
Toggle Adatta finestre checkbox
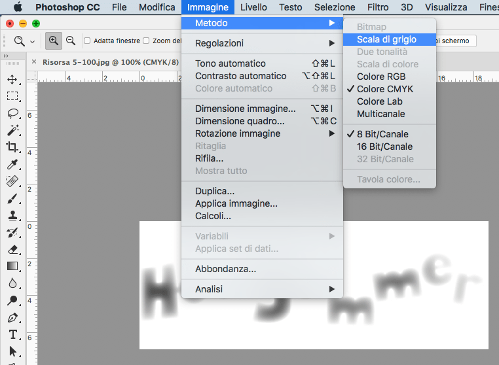(87, 41)
